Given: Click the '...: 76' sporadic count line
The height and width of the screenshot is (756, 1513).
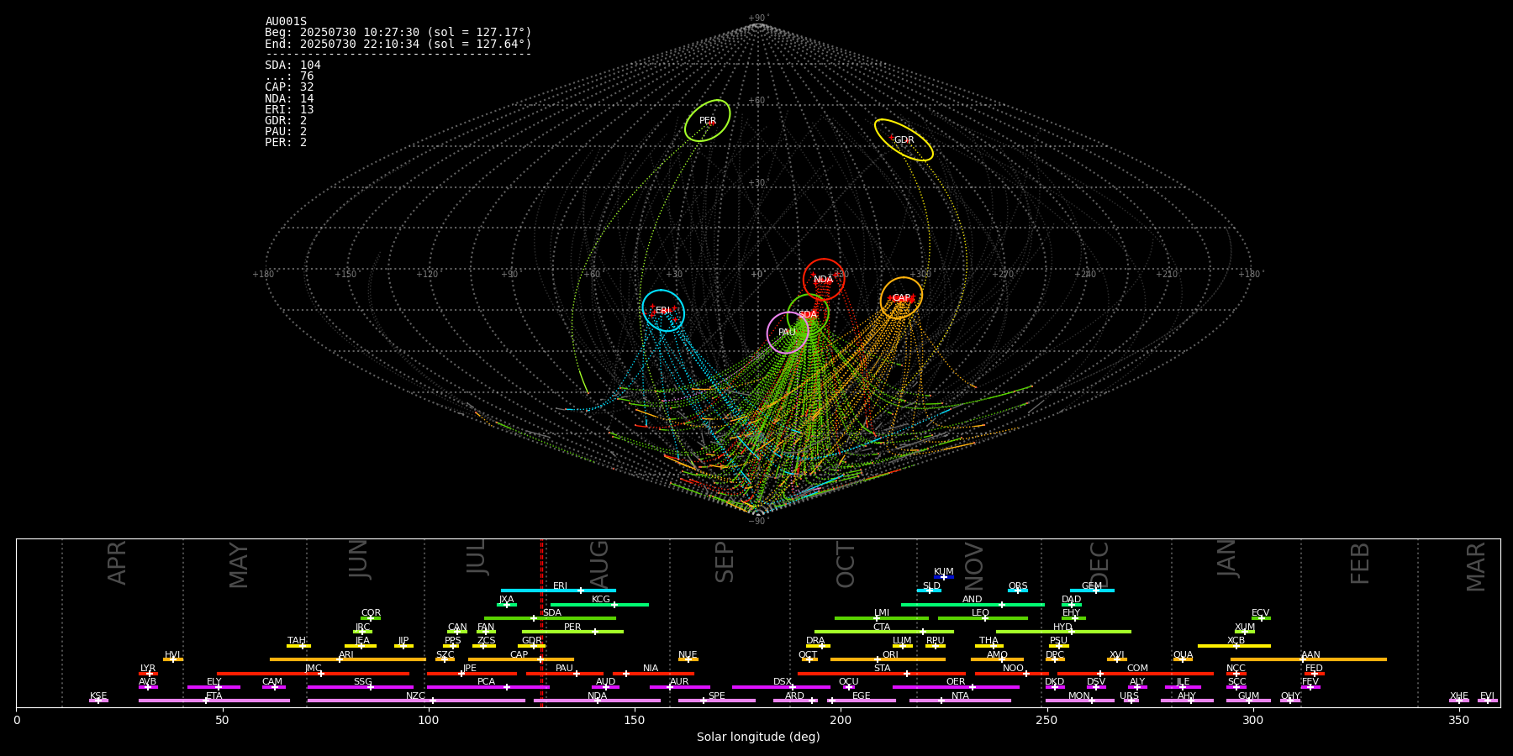Looking at the screenshot, I should (289, 76).
